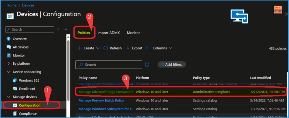
Task: Click the Refresh button label
Action: coord(116,48)
